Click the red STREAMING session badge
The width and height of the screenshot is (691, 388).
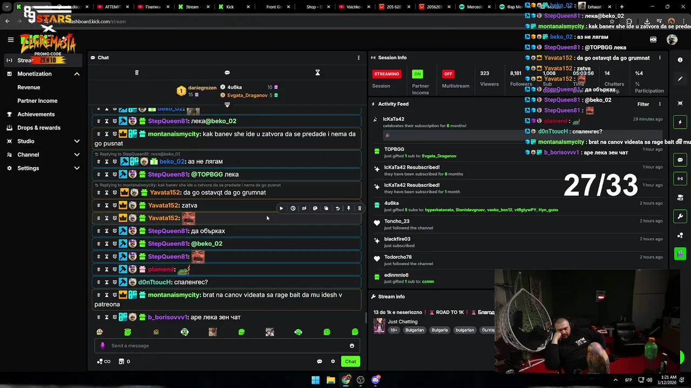pos(387,74)
